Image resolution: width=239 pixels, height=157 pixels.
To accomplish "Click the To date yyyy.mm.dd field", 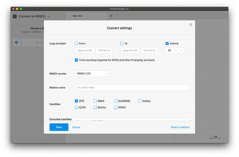I will (130, 50).
